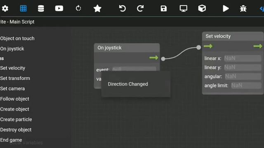This screenshot has height=148, width=264.
Task: Undo the last action
Action: coord(122,8)
